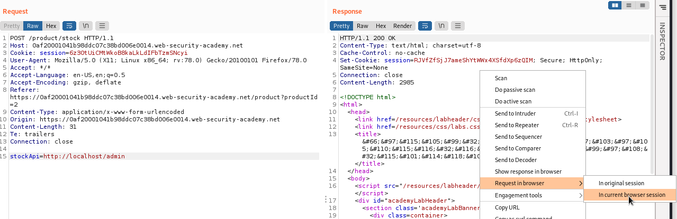Select Send to Repeater menu item
This screenshot has width=677, height=219.
(532, 125)
